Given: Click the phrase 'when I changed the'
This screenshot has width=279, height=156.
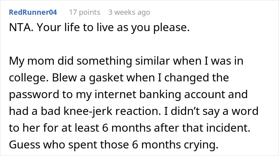Looking at the screenshot, I should coord(178,78).
